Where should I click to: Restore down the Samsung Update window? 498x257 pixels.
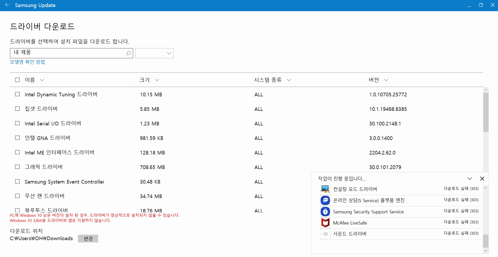coord(481,5)
